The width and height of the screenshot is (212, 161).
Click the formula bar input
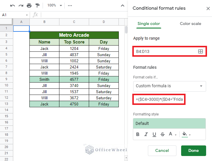tap(84, 15)
